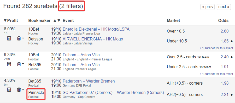Viewport: 235px width, 103px height.
Task: Go to previous page of surebets
Action: click(208, 7)
